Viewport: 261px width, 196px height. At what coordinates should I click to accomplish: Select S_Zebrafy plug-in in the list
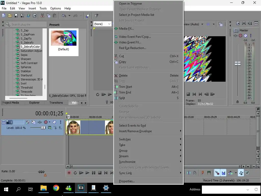[27, 43]
